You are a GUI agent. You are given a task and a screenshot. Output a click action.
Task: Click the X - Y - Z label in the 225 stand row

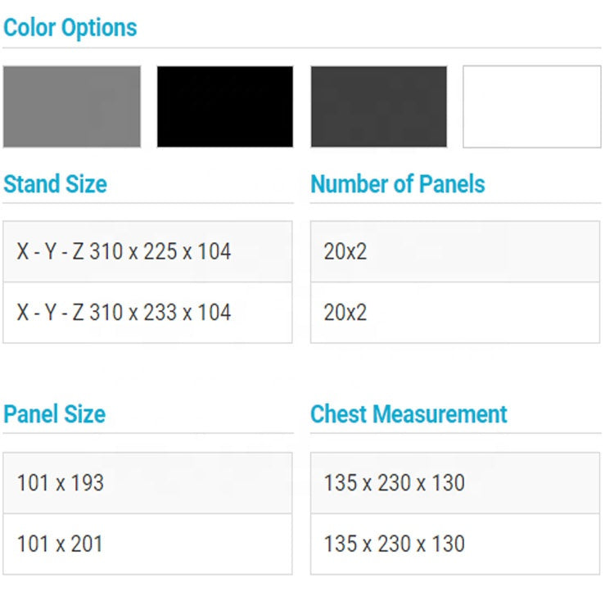click(x=50, y=251)
